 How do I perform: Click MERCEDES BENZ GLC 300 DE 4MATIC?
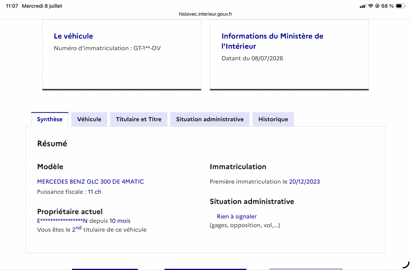90,182
